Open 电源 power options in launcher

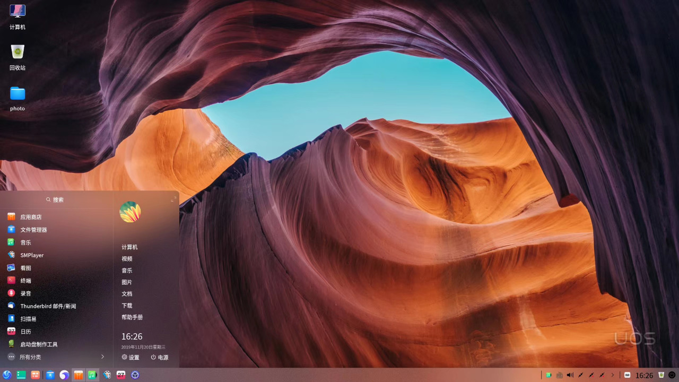click(x=159, y=358)
